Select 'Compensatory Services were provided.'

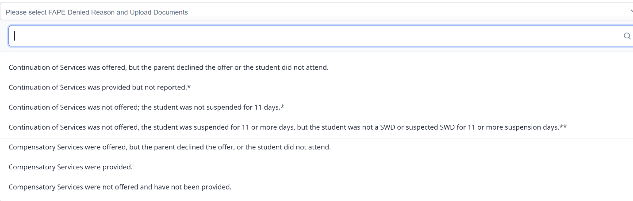71,167
